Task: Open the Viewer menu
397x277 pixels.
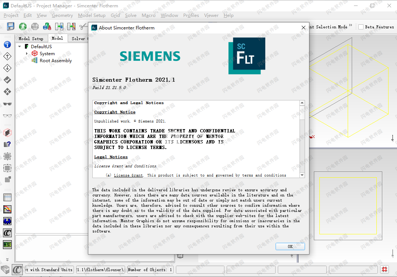Action: click(211, 15)
